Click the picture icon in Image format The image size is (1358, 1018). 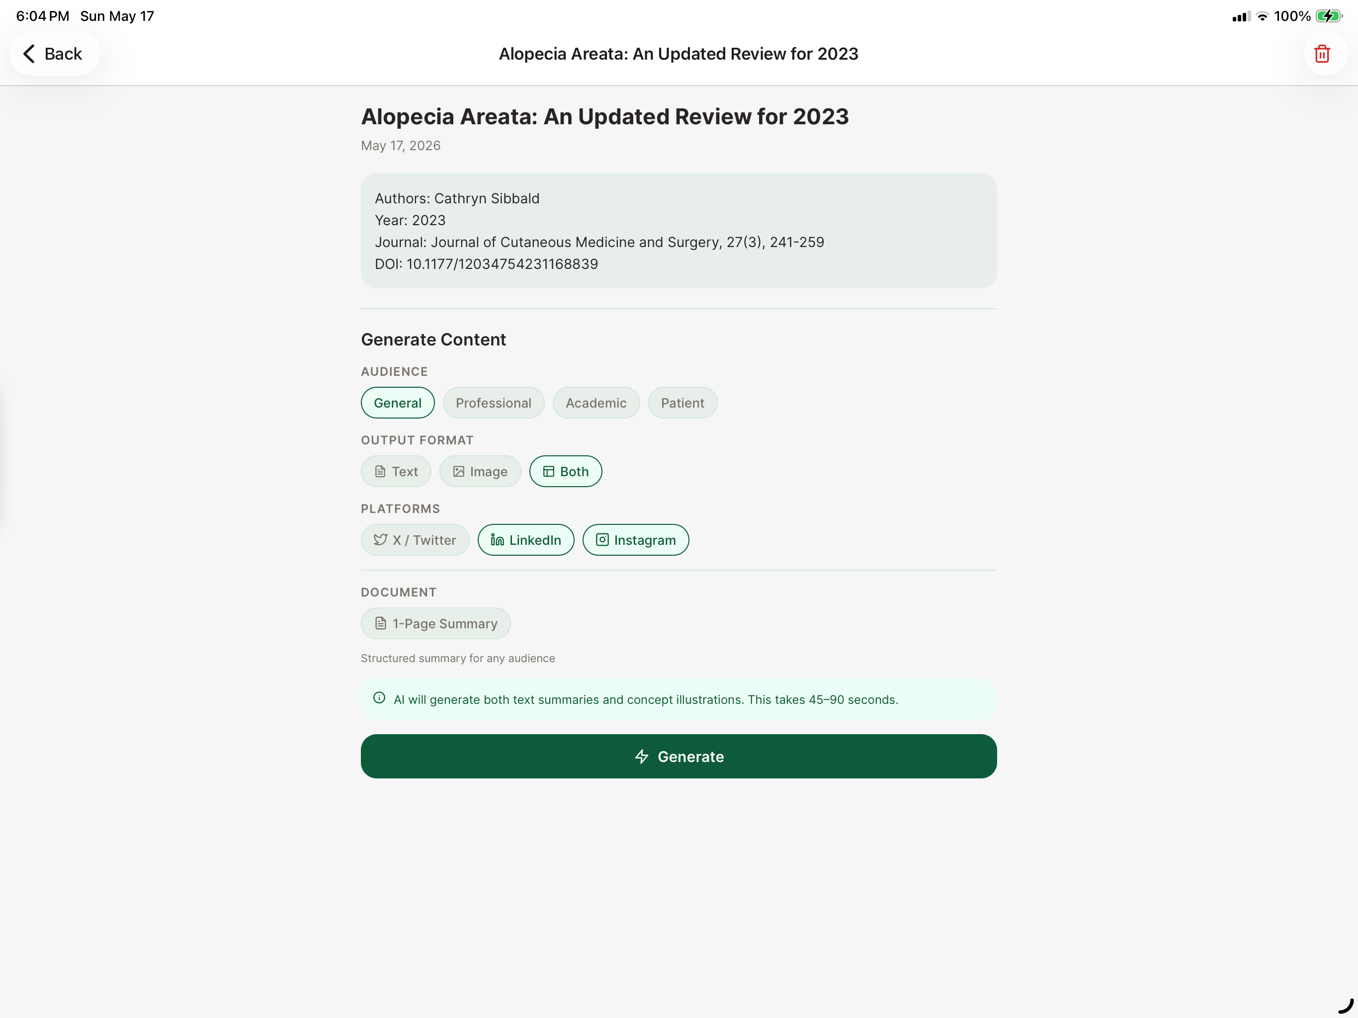click(x=459, y=471)
